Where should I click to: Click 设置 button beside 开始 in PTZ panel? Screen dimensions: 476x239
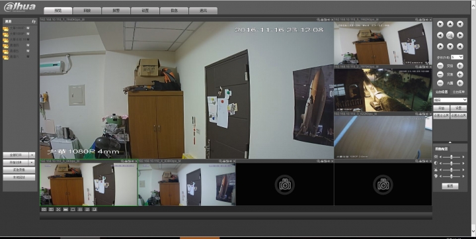pos(458,109)
